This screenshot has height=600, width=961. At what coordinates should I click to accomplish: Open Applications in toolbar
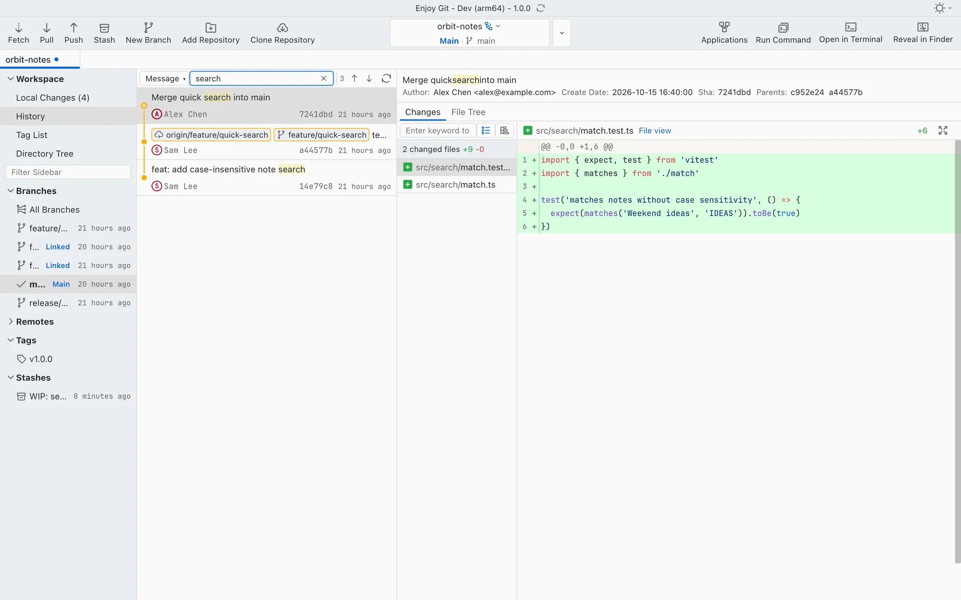(724, 33)
